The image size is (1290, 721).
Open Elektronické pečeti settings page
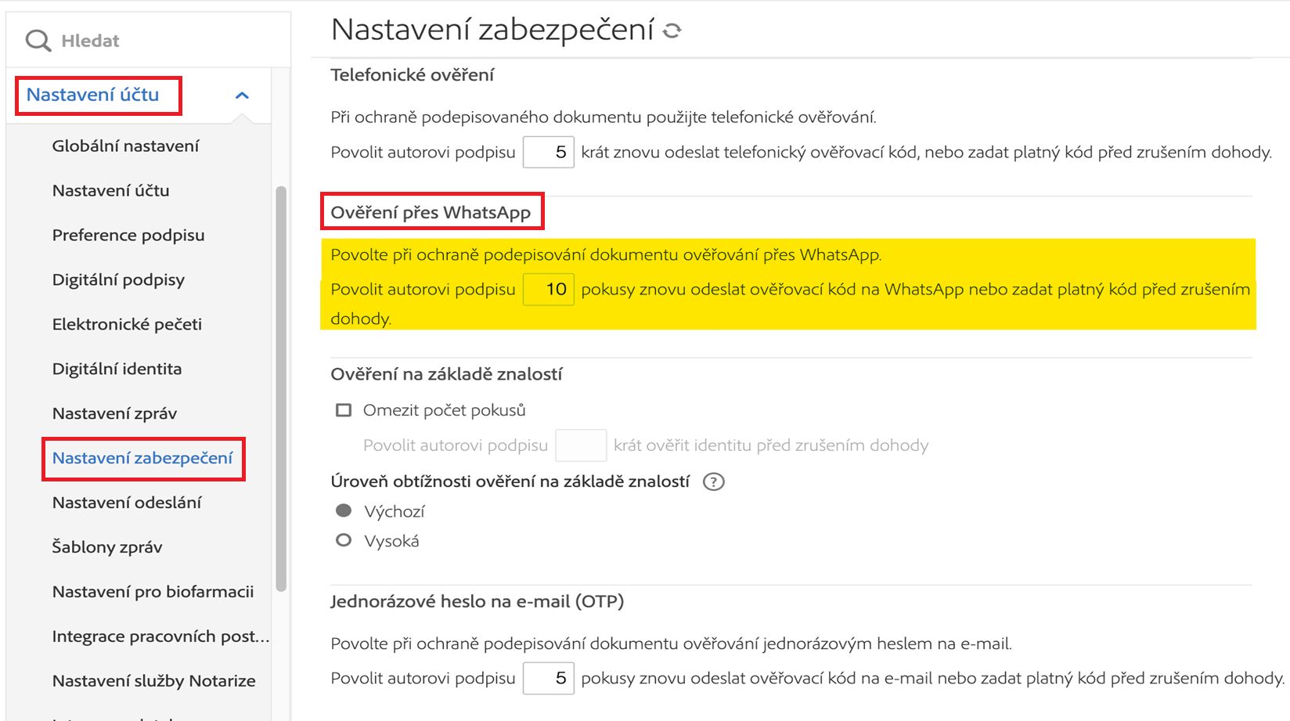click(x=127, y=324)
